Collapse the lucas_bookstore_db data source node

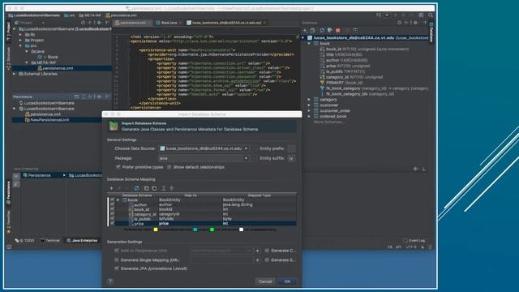[x=302, y=38]
